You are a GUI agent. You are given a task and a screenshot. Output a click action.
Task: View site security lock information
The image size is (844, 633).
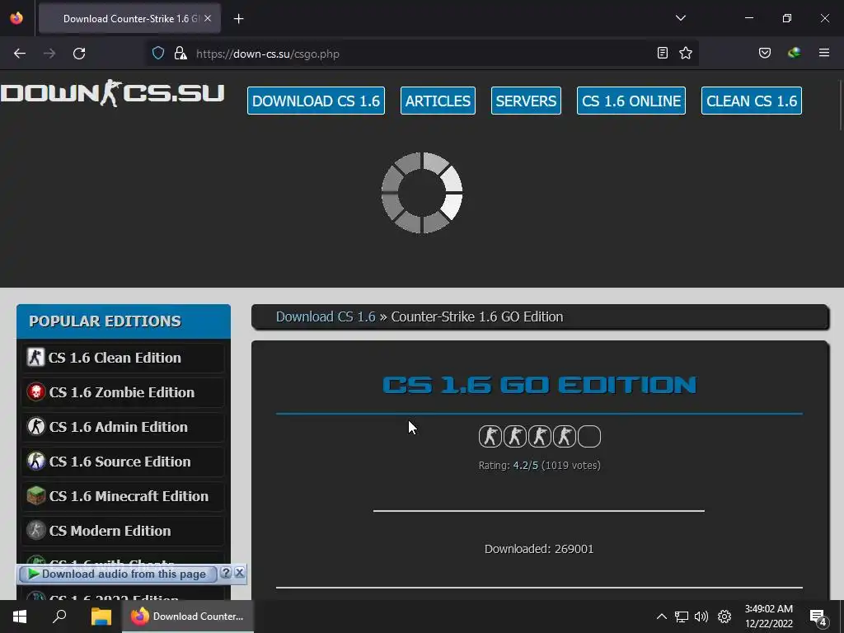tap(181, 54)
